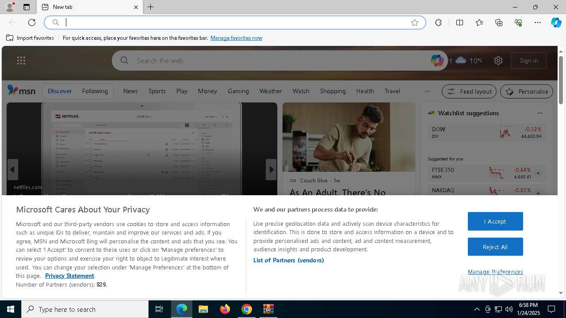Viewport: 566px width, 318px height.
Task: Go to next carousel slide
Action: coord(271,170)
